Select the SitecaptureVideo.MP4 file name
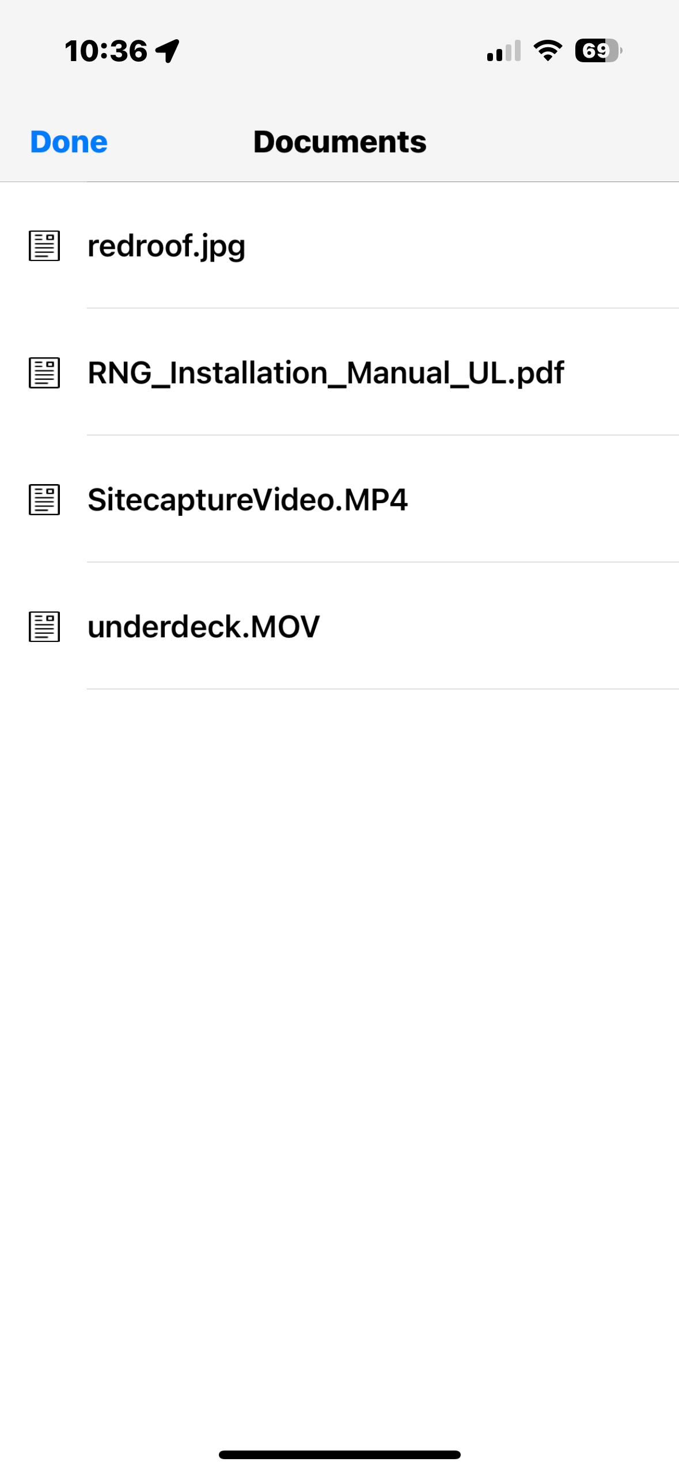The image size is (679, 1473). pos(247,500)
